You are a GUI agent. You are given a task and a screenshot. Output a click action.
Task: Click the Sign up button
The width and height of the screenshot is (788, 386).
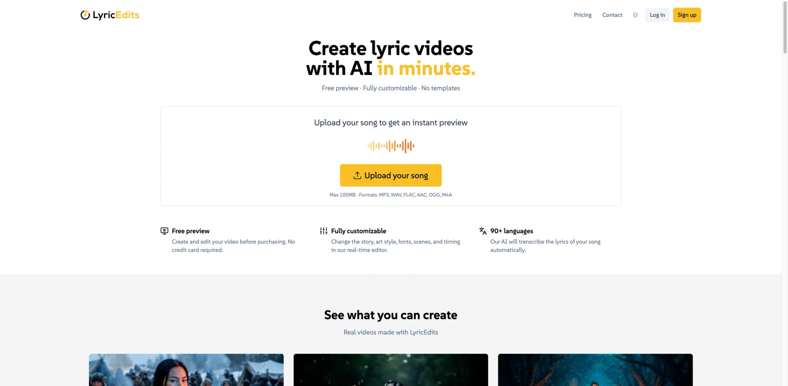(x=687, y=15)
